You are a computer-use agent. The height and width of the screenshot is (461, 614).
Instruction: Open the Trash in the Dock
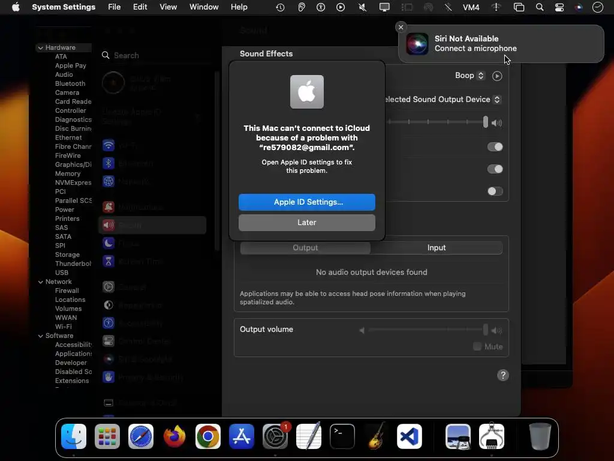point(540,436)
